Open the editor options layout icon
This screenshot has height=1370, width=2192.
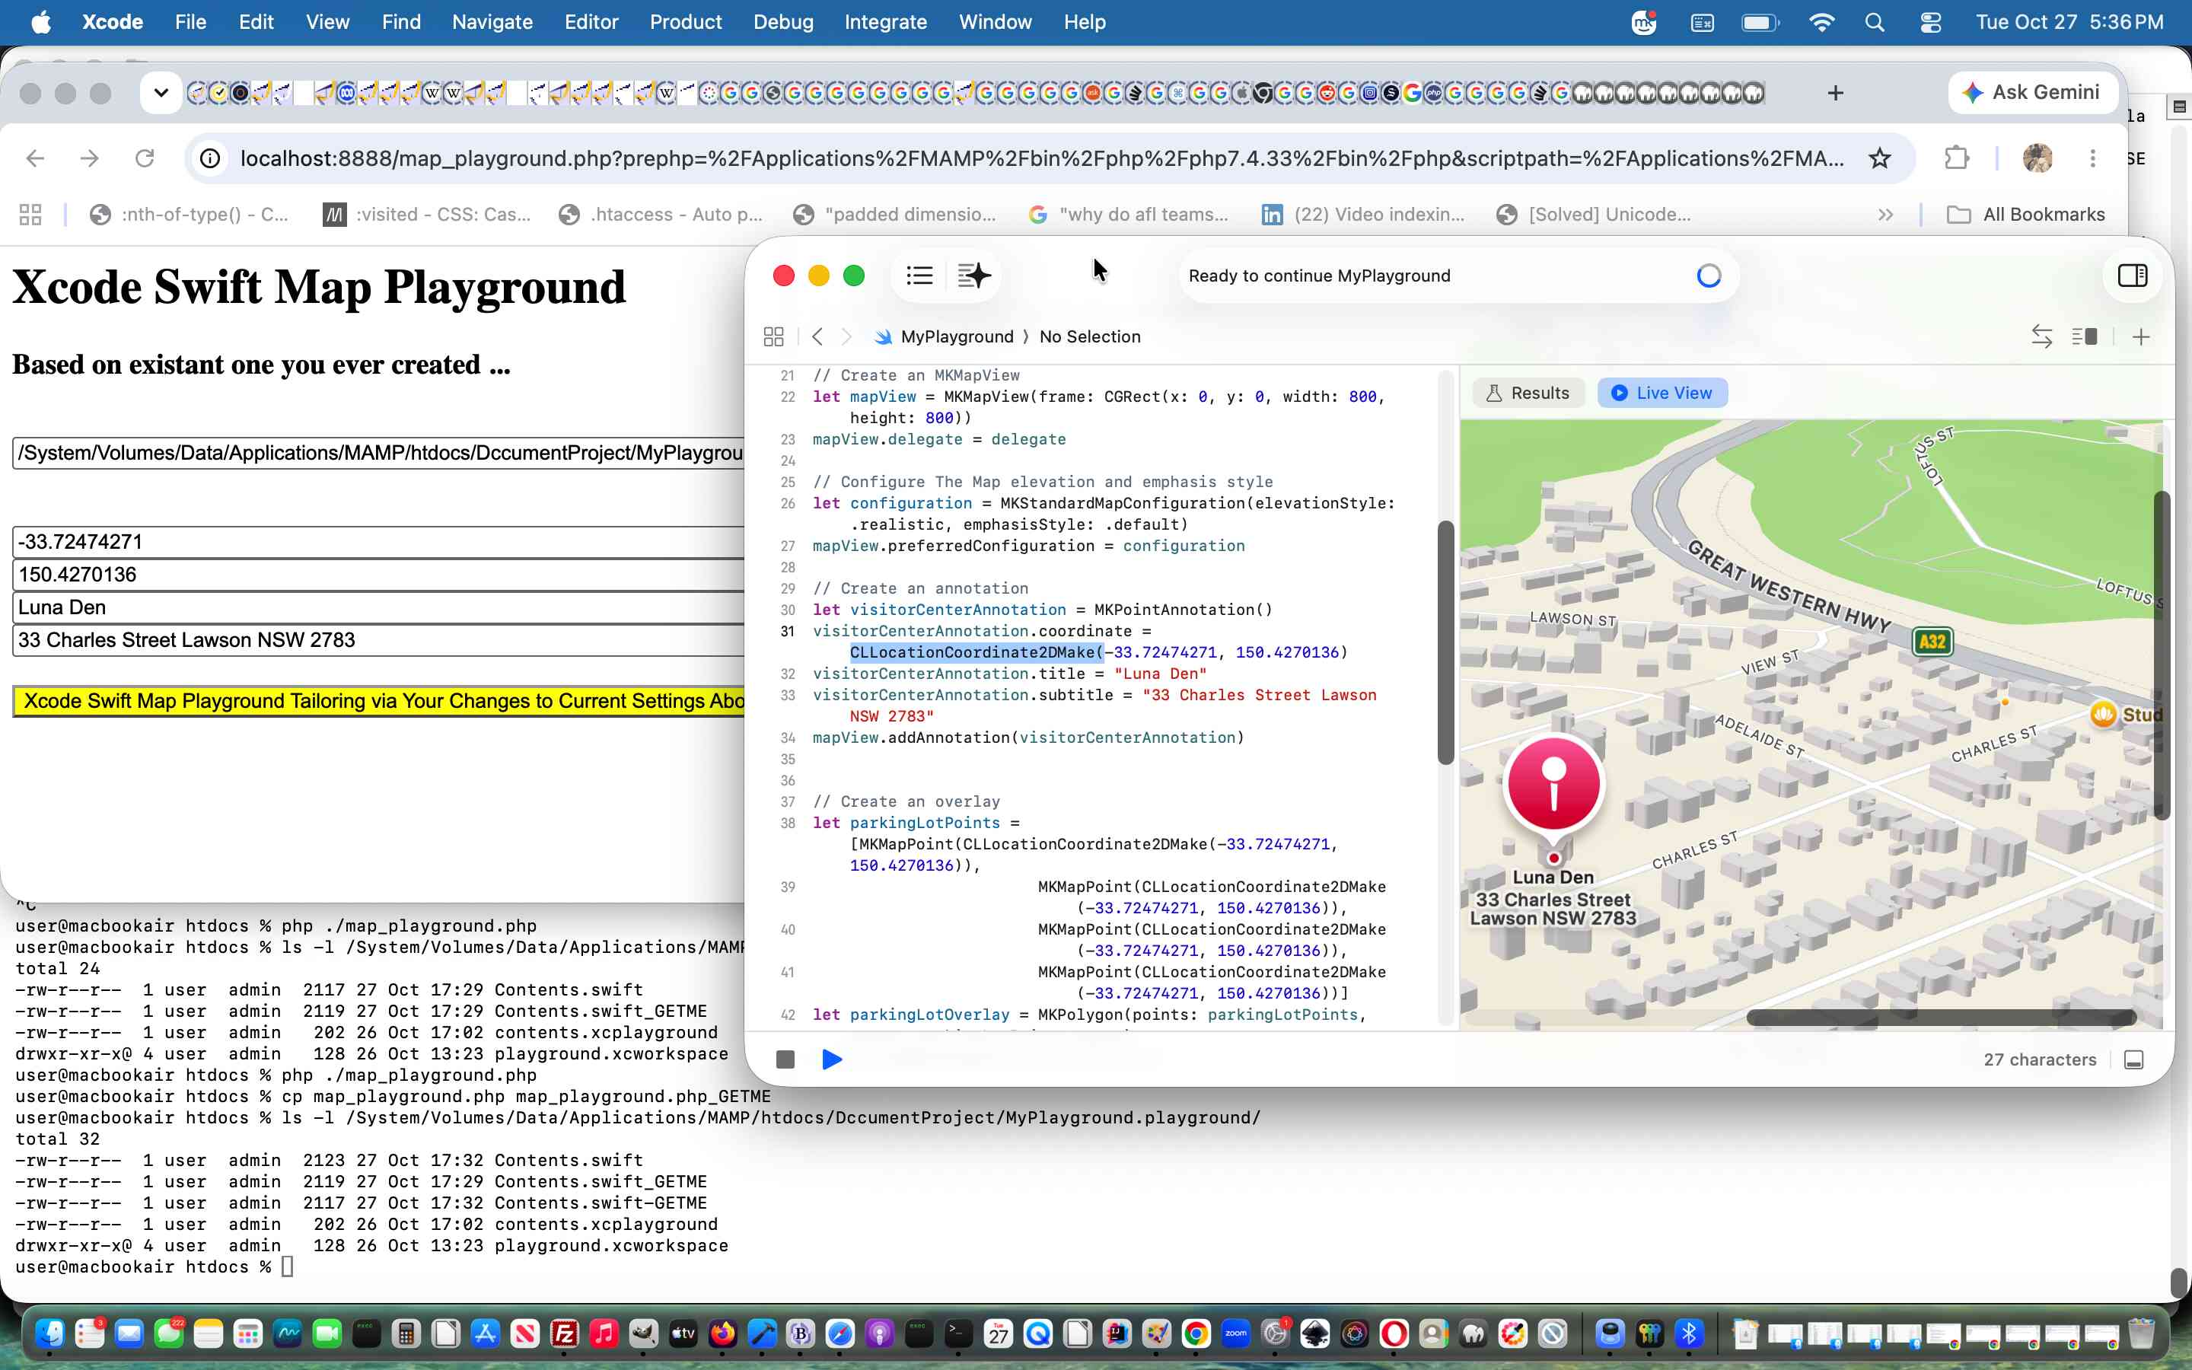[x=2084, y=337]
